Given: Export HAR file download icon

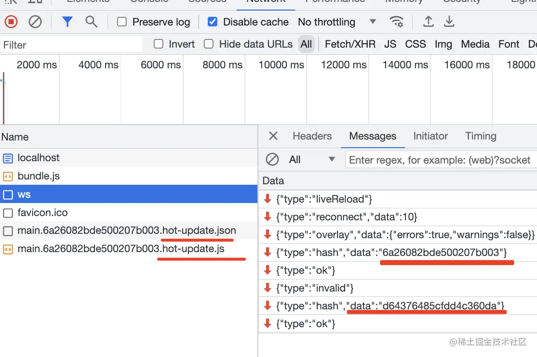Looking at the screenshot, I should 449,22.
